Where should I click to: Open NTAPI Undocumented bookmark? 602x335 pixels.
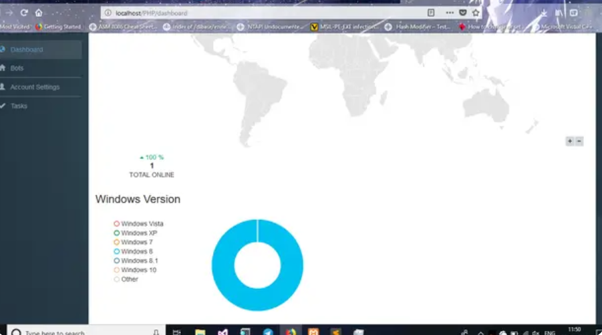tap(269, 27)
